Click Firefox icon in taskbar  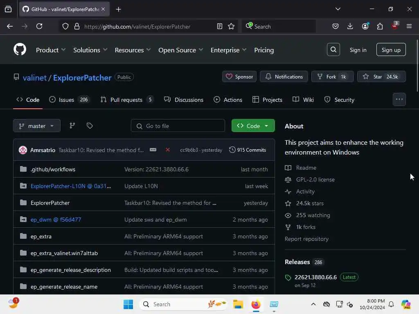(x=256, y=304)
